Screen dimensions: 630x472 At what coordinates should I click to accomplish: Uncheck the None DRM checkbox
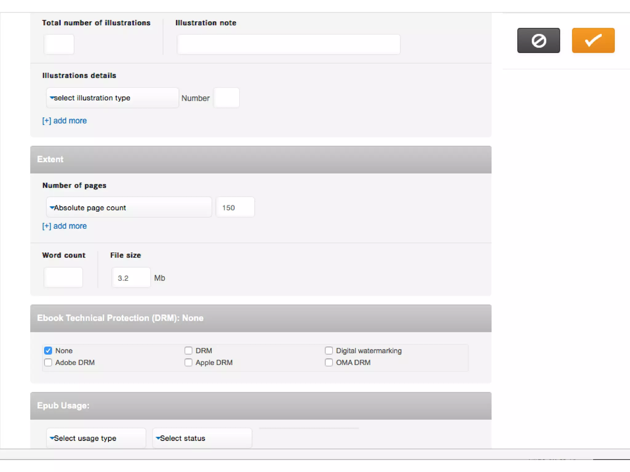click(x=48, y=351)
